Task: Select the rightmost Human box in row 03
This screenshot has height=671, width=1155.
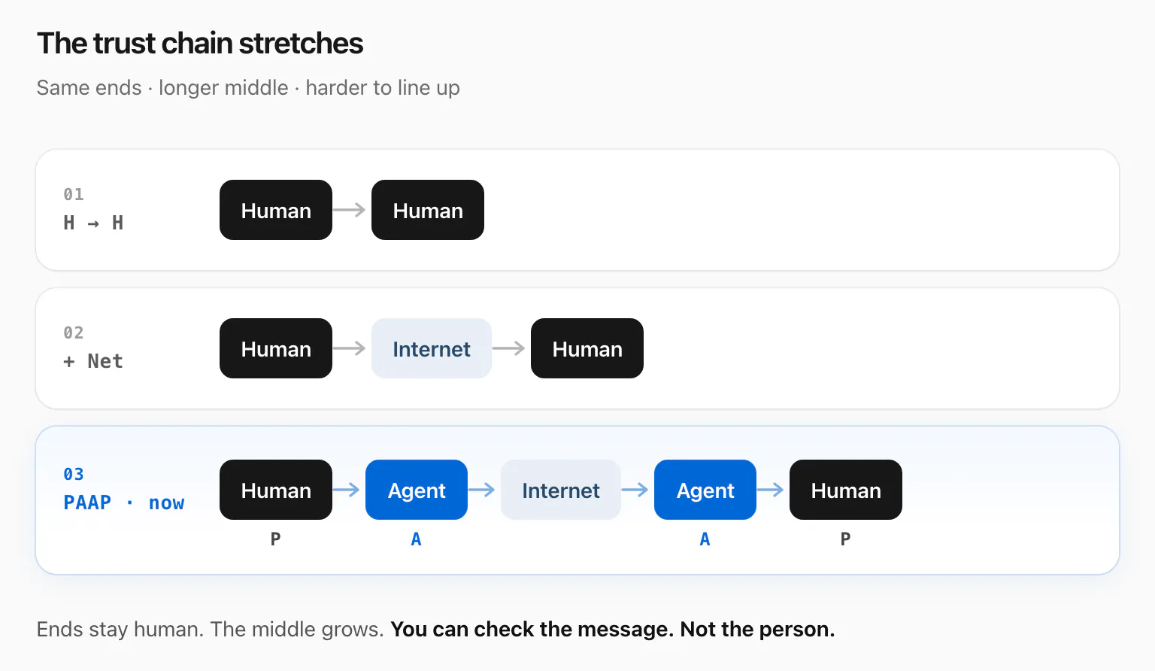Action: coord(846,490)
